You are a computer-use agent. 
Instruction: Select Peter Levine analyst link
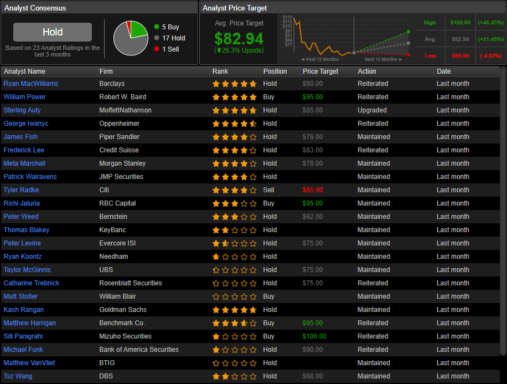click(22, 243)
